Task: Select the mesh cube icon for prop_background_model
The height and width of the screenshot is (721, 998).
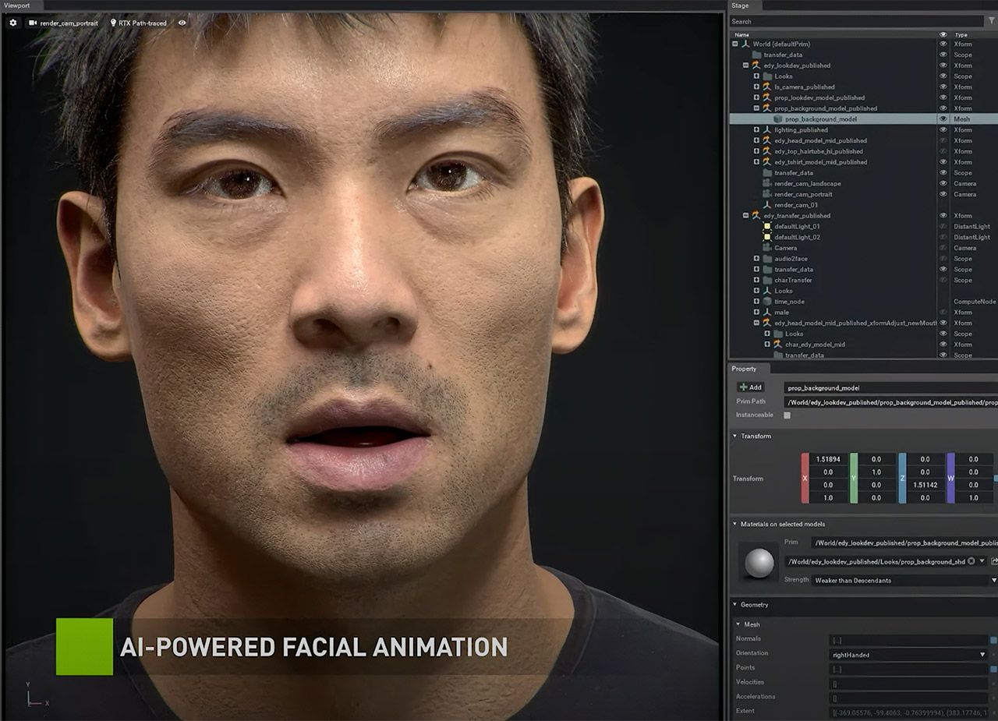Action: click(x=777, y=118)
